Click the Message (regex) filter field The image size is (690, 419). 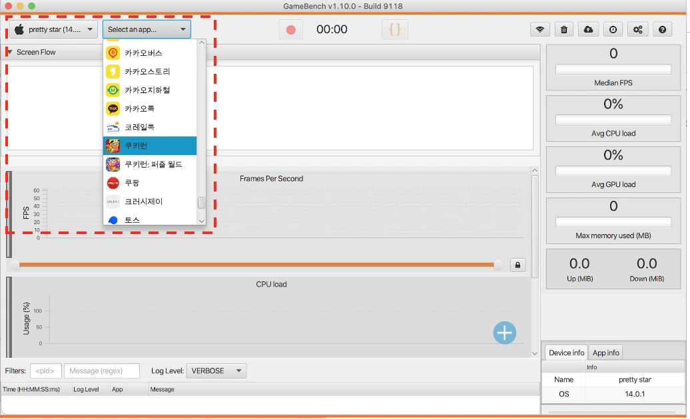102,370
